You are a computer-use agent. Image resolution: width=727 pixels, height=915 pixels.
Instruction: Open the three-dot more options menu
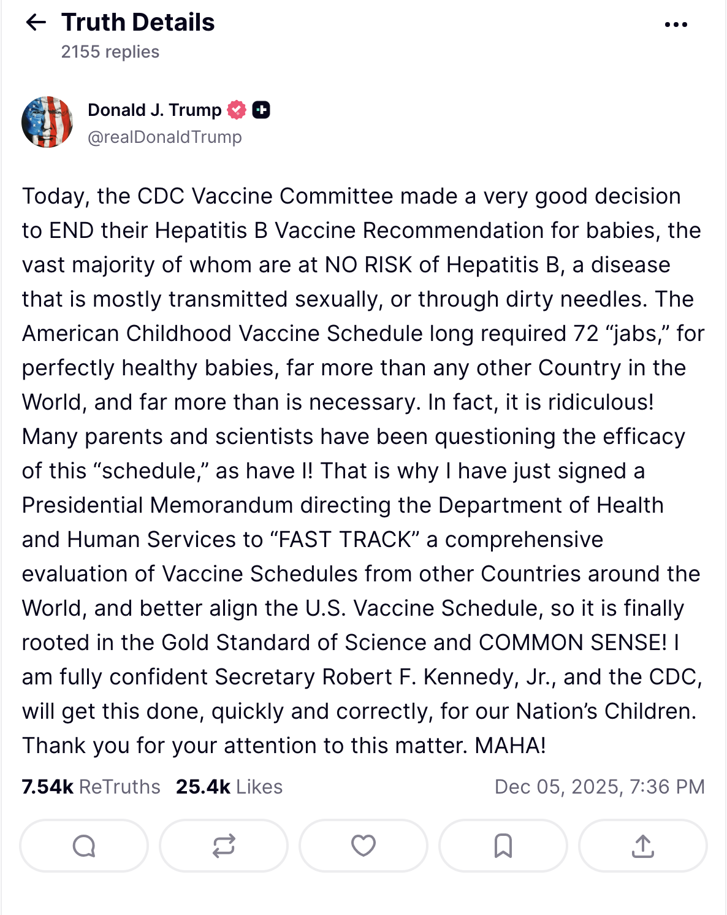pyautogui.click(x=676, y=25)
